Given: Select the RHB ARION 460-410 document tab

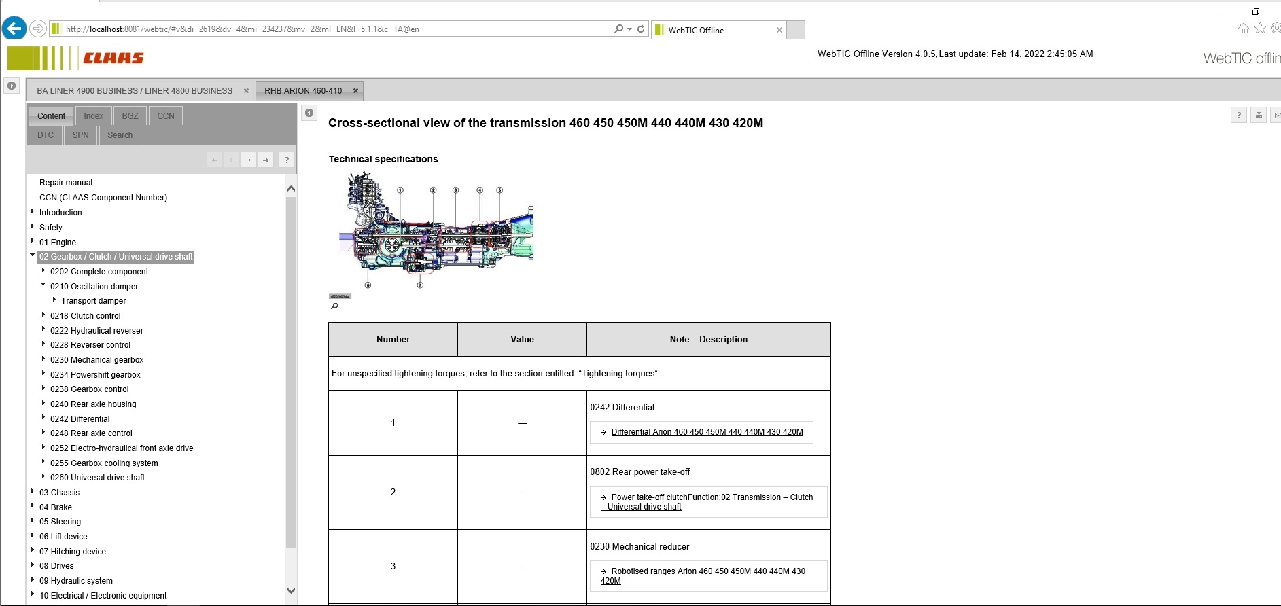Looking at the screenshot, I should coord(303,91).
